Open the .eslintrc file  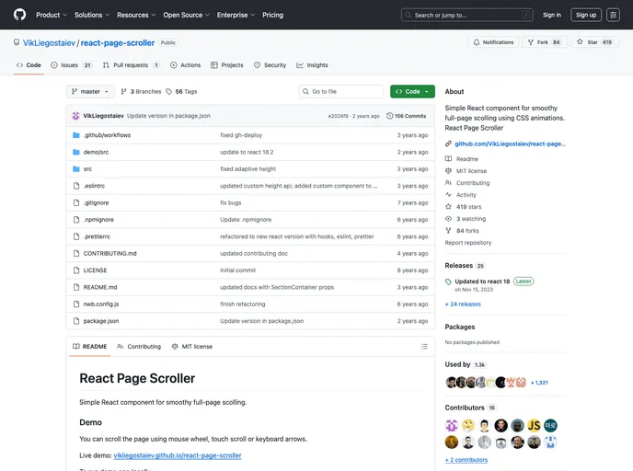point(94,186)
